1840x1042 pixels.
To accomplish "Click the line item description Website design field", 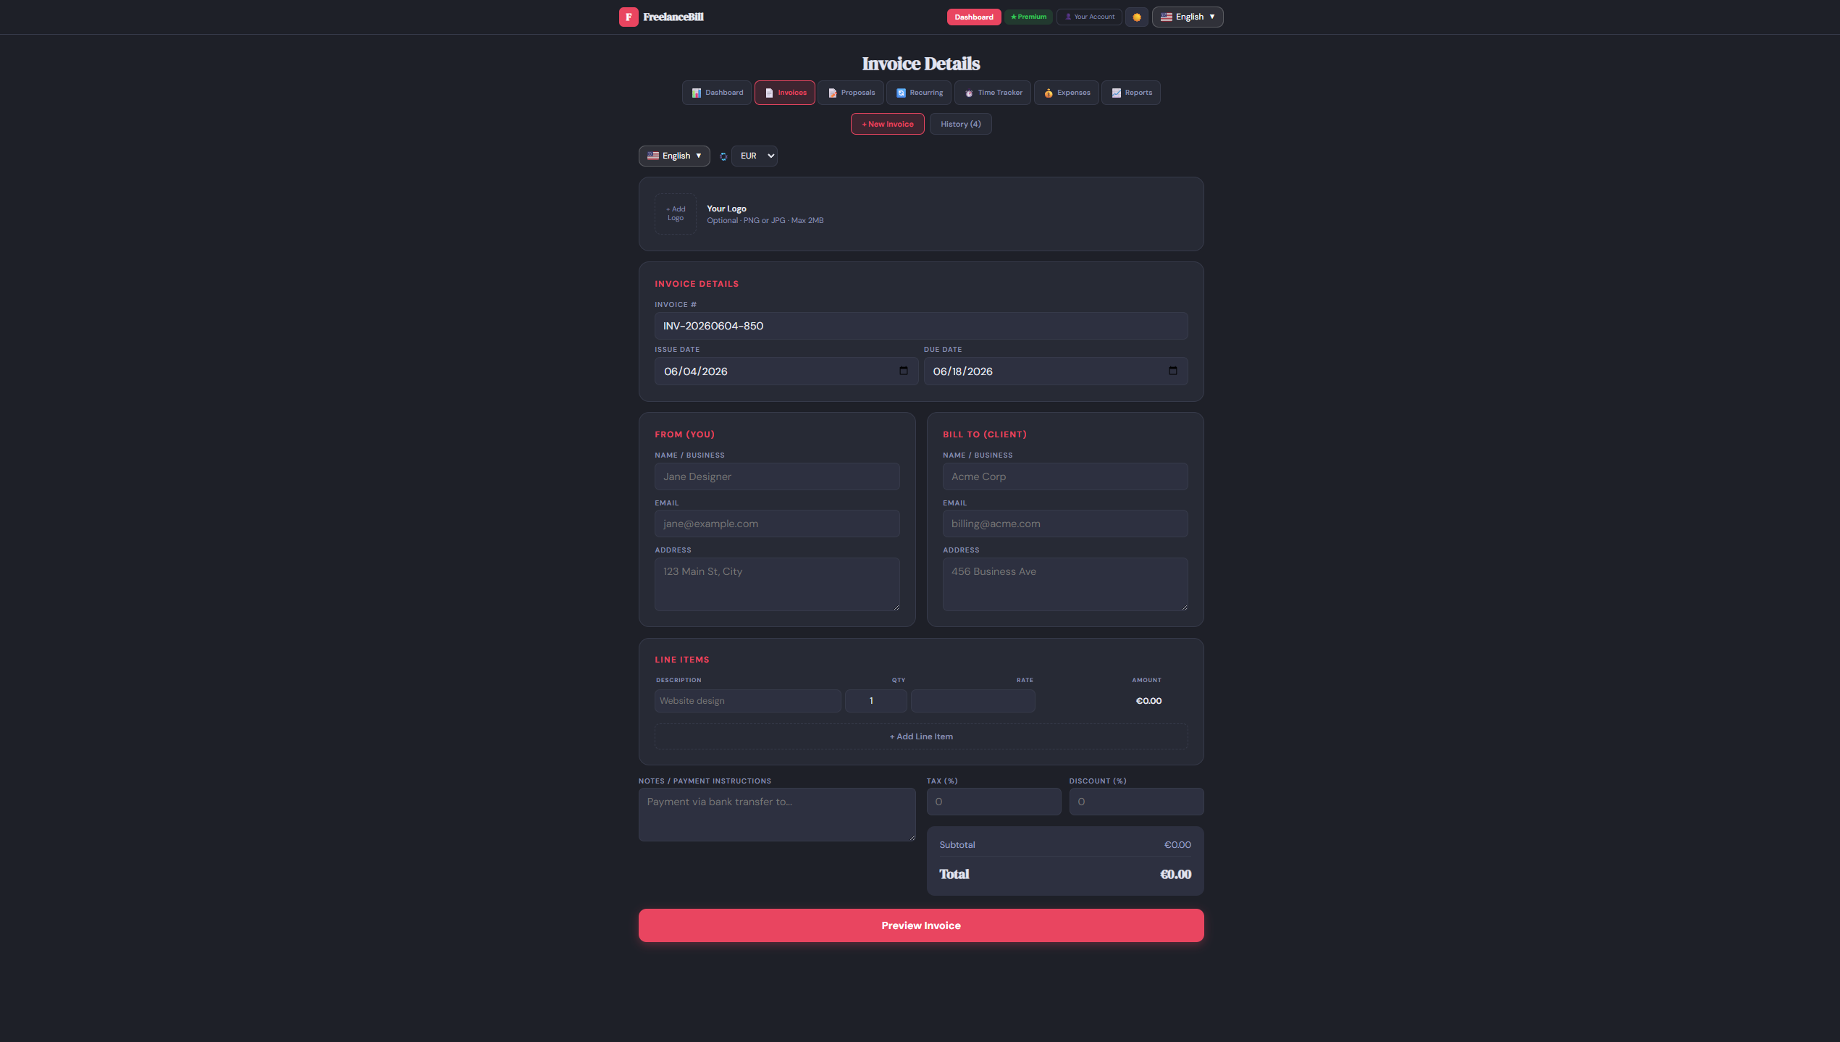I will pos(747,701).
